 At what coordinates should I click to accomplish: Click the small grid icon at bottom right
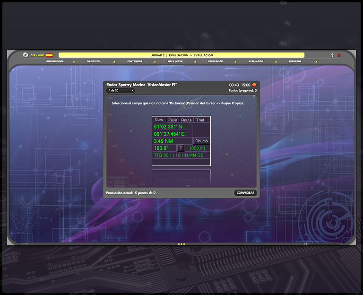point(306,244)
